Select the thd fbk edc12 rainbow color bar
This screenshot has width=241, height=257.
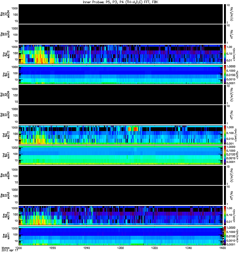(x=225, y=136)
